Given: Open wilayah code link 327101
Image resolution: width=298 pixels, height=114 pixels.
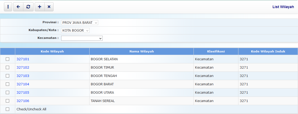Looking at the screenshot, I should [23, 59].
